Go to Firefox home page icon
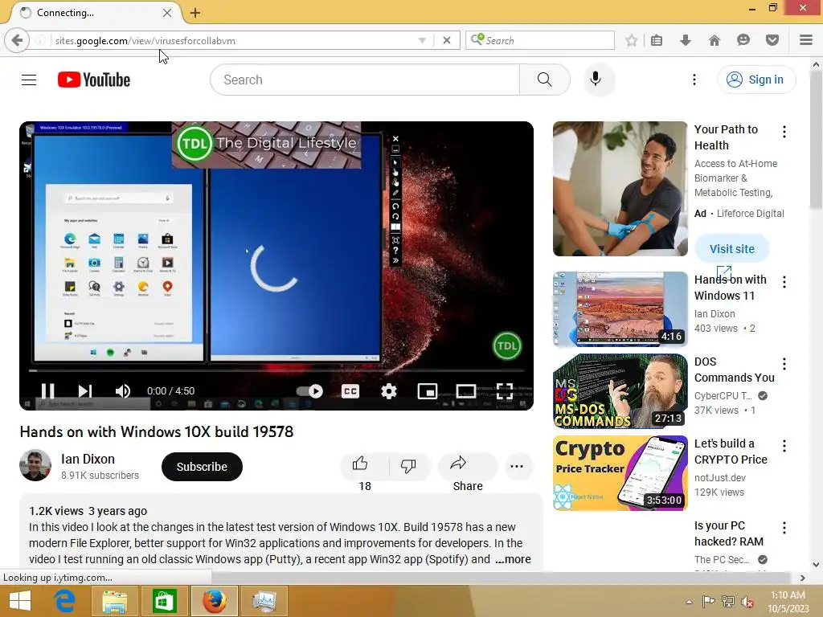This screenshot has height=617, width=823. [x=714, y=40]
